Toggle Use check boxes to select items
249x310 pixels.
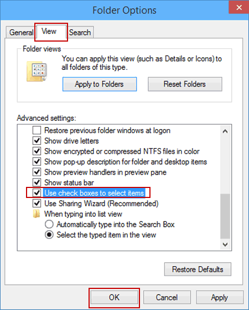pos(37,193)
